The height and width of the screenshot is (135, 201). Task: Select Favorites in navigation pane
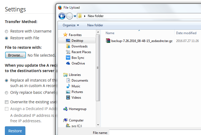(75, 35)
